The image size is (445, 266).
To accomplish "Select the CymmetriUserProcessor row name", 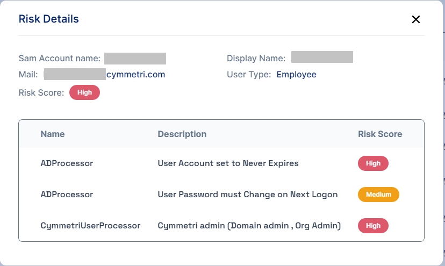I will [90, 226].
